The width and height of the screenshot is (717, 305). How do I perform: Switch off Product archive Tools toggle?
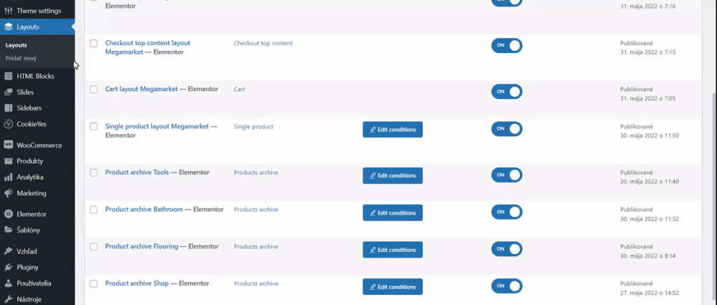click(x=507, y=175)
